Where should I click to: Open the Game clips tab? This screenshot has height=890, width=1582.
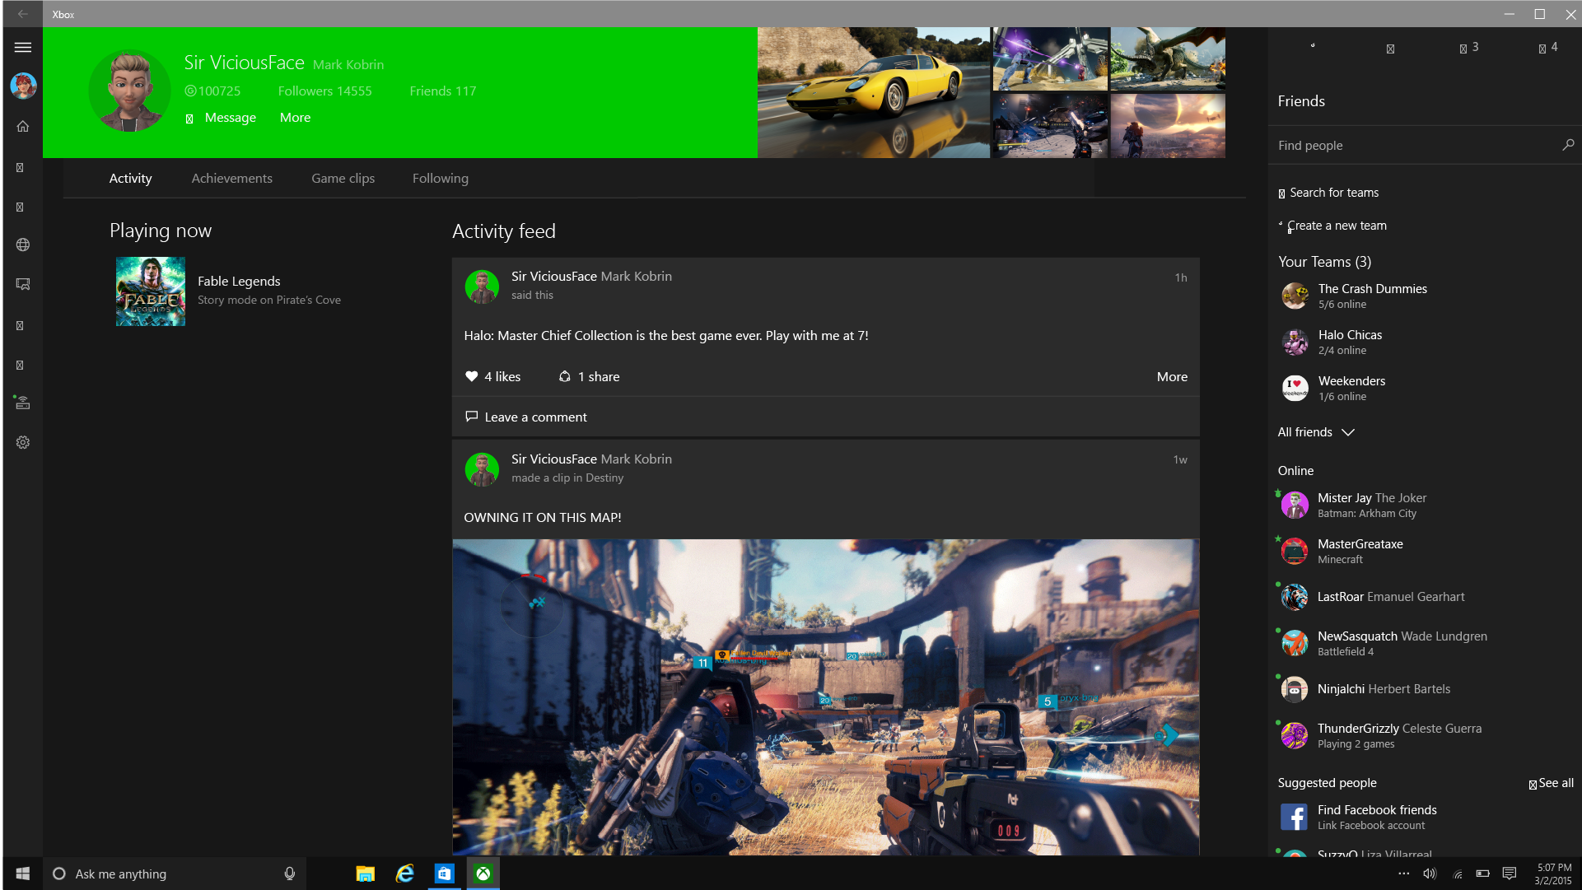(343, 178)
